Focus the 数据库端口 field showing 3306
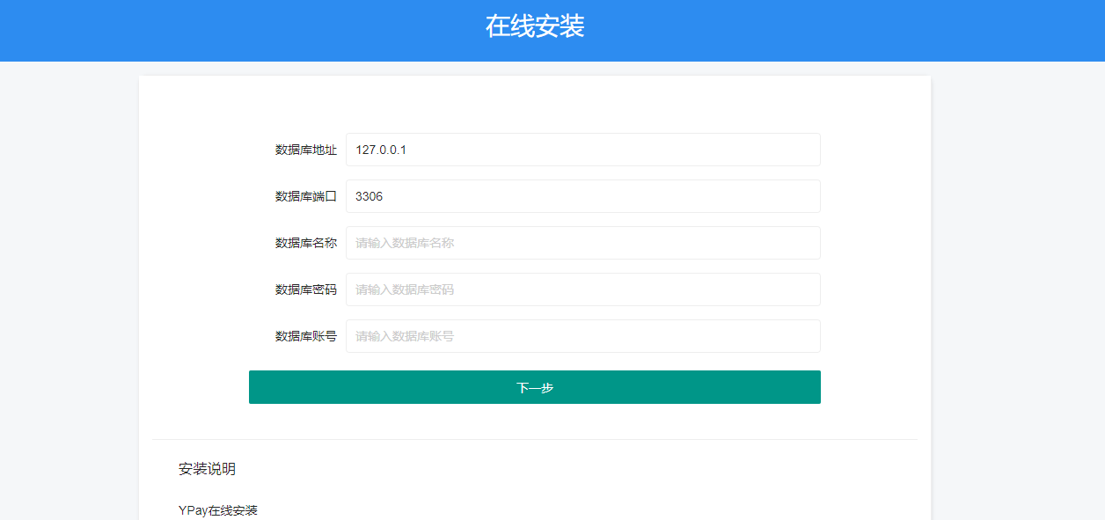The image size is (1105, 520). coord(583,196)
